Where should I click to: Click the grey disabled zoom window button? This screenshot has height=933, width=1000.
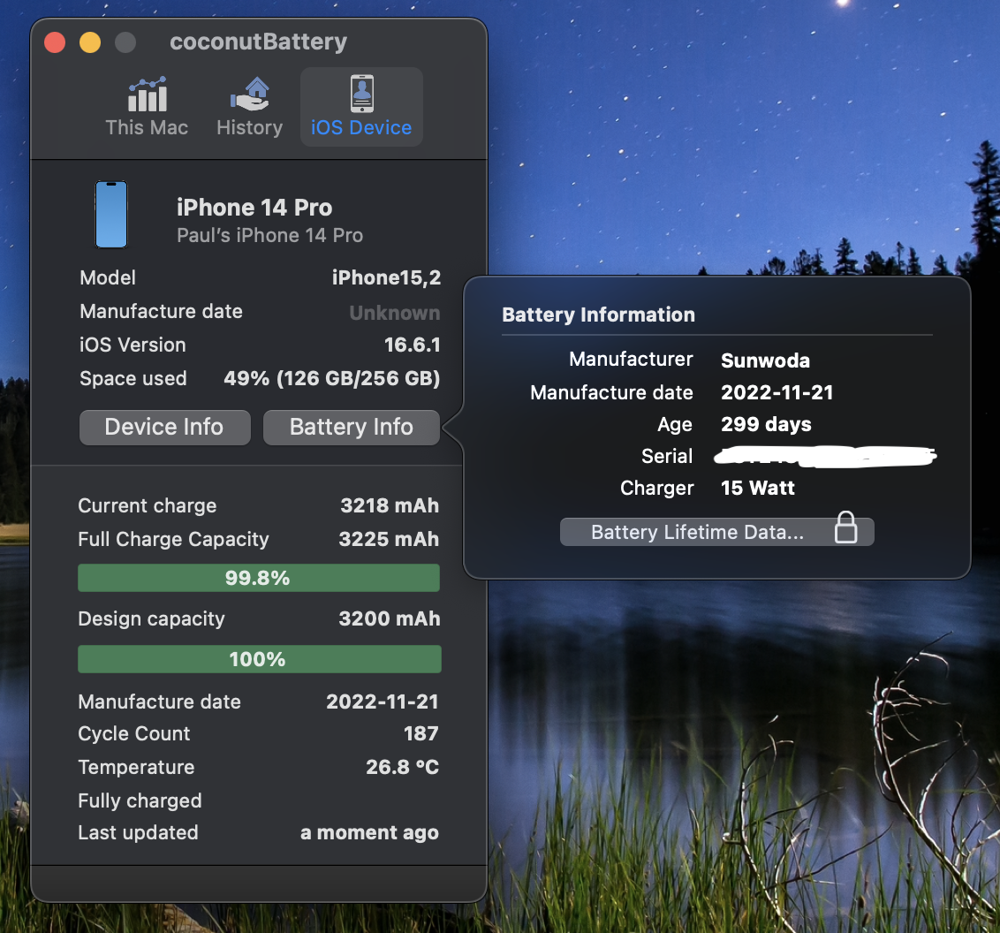click(125, 42)
